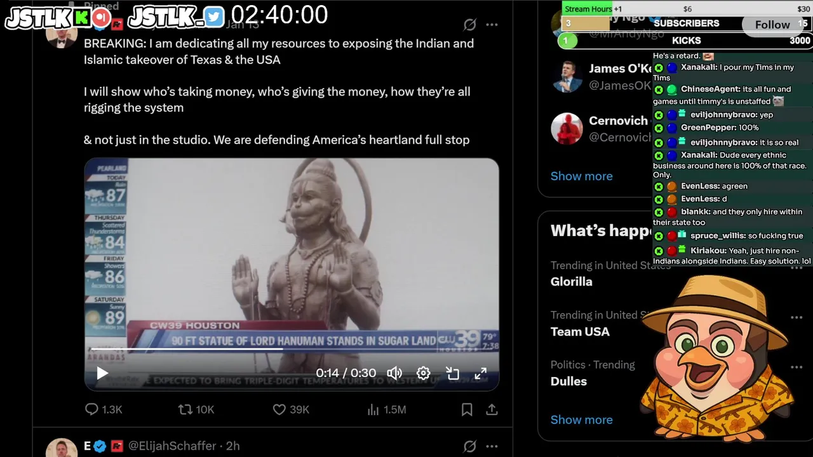Screen dimensions: 813x457
Task: View analytics showing 1.5M views
Action: (x=386, y=410)
